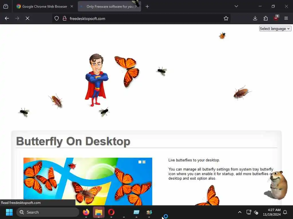Image resolution: width=293 pixels, height=219 pixels.
Task: Open the butterfly desktop screenshot image
Action: tap(88, 181)
